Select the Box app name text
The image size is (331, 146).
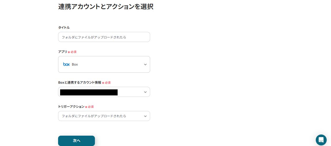[75, 64]
